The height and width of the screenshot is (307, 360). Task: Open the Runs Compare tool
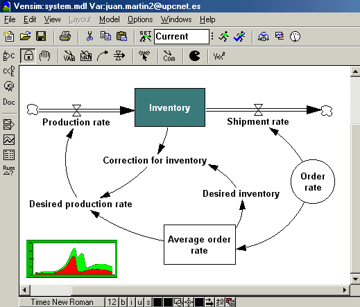point(9,170)
